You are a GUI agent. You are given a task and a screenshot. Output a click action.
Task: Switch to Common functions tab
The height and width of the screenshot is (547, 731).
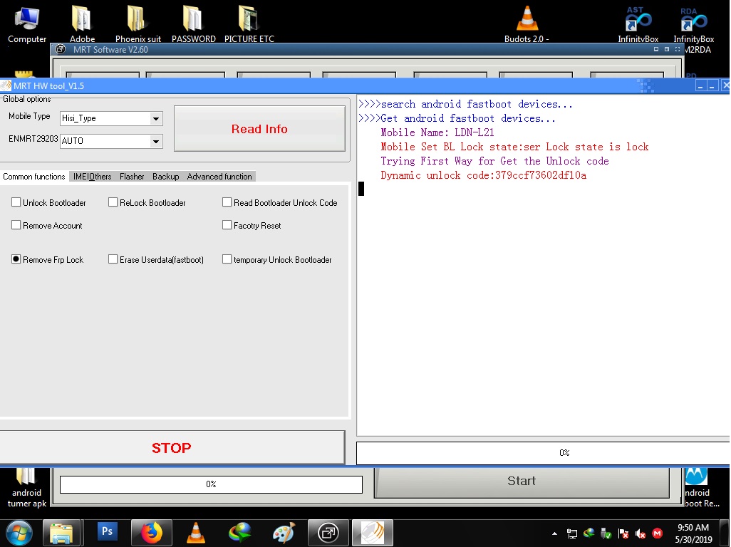(x=34, y=177)
